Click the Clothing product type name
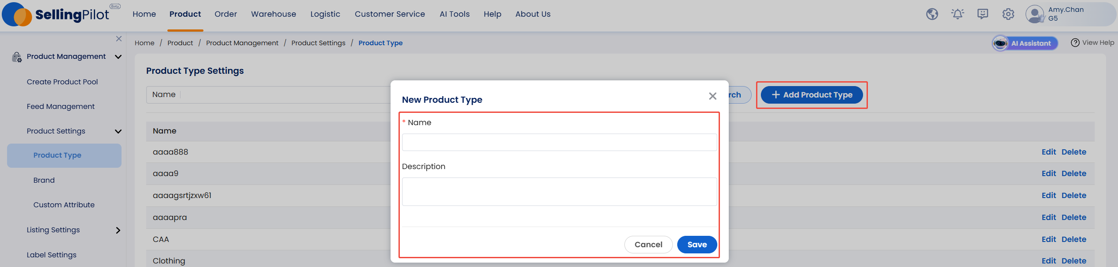This screenshot has width=1118, height=267. (169, 261)
